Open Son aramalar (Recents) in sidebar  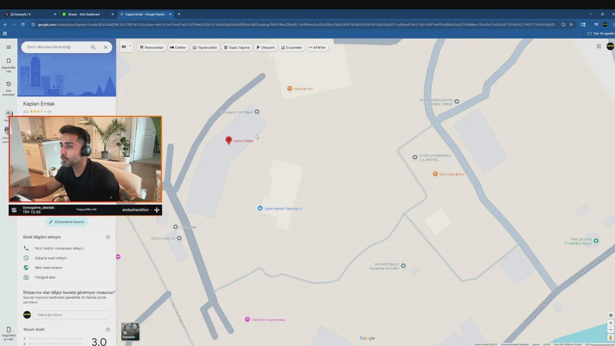pos(9,88)
